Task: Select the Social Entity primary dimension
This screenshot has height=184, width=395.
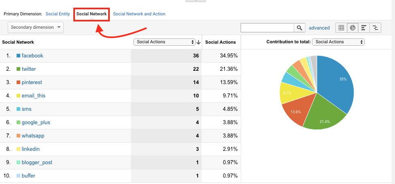Action: click(58, 14)
